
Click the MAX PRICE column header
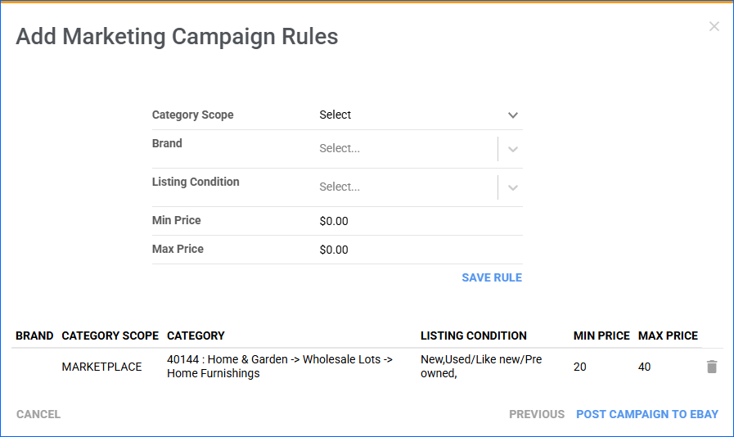[x=668, y=336]
